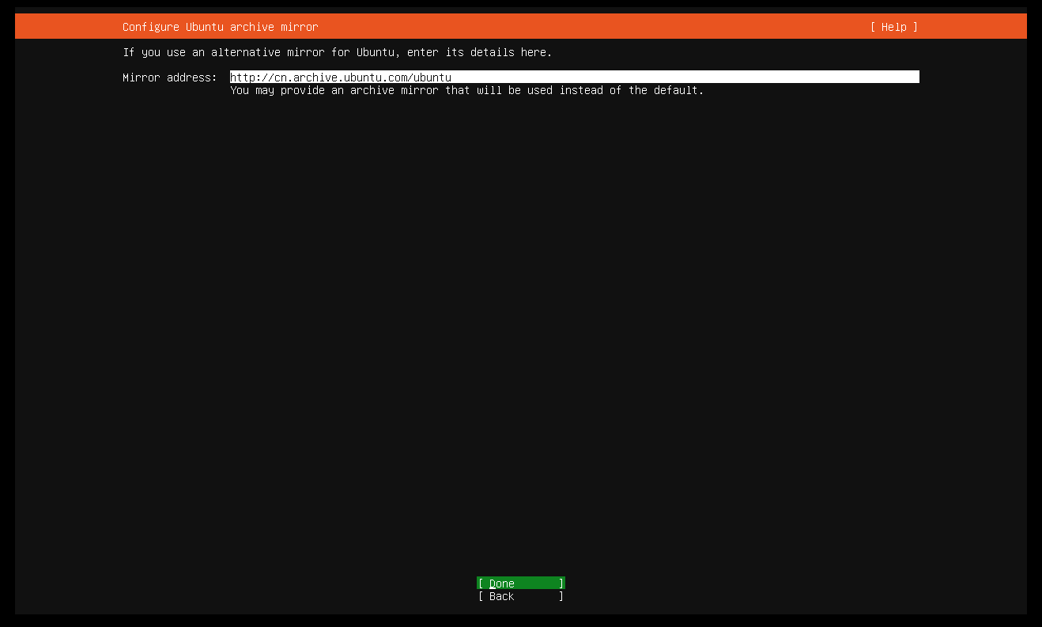Click "/ubuntu" path in mirror address
The height and width of the screenshot is (627, 1042).
pyautogui.click(x=429, y=77)
